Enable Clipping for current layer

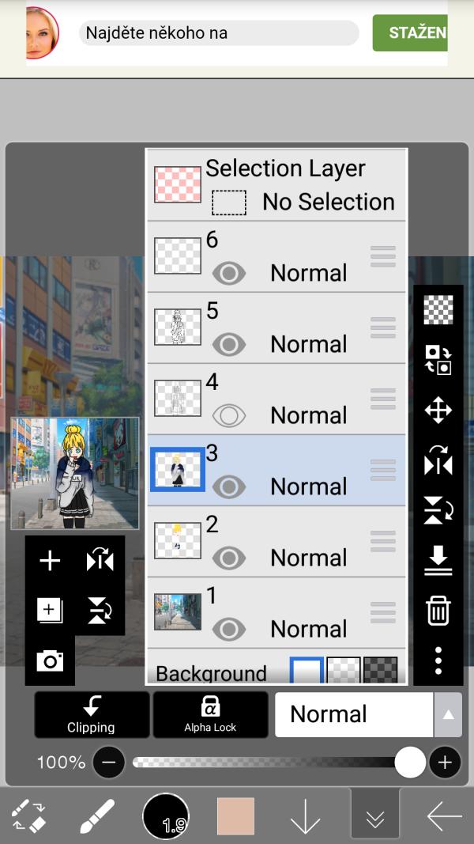pyautogui.click(x=91, y=714)
